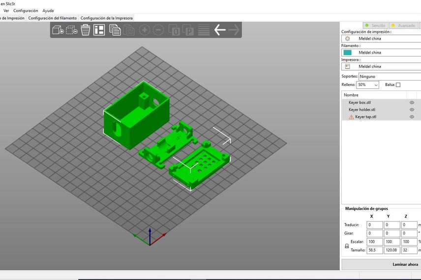Image resolution: width=421 pixels, height=280 pixels.
Task: Click the Escalar Z field
Action: point(409,242)
